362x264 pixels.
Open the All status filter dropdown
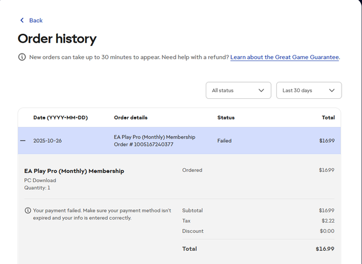(238, 90)
